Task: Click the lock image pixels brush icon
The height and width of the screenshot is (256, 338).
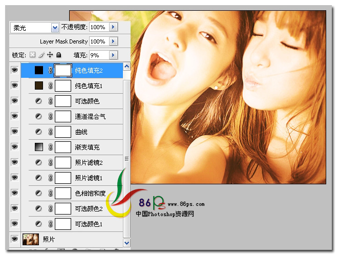Action: coord(41,55)
